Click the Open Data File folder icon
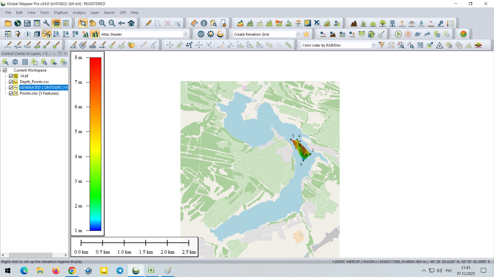The image size is (494, 277). click(8, 23)
